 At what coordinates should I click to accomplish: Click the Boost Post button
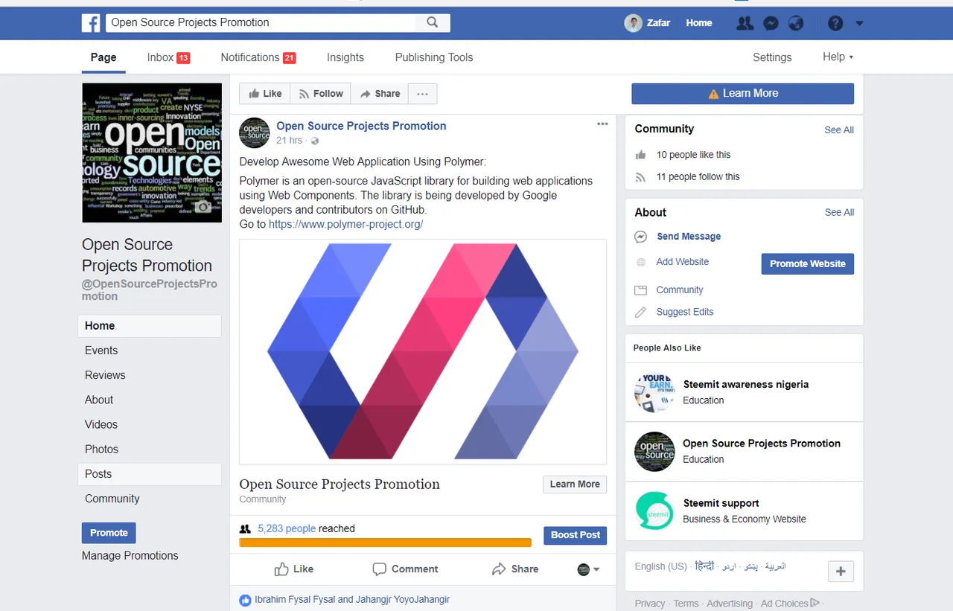(576, 535)
